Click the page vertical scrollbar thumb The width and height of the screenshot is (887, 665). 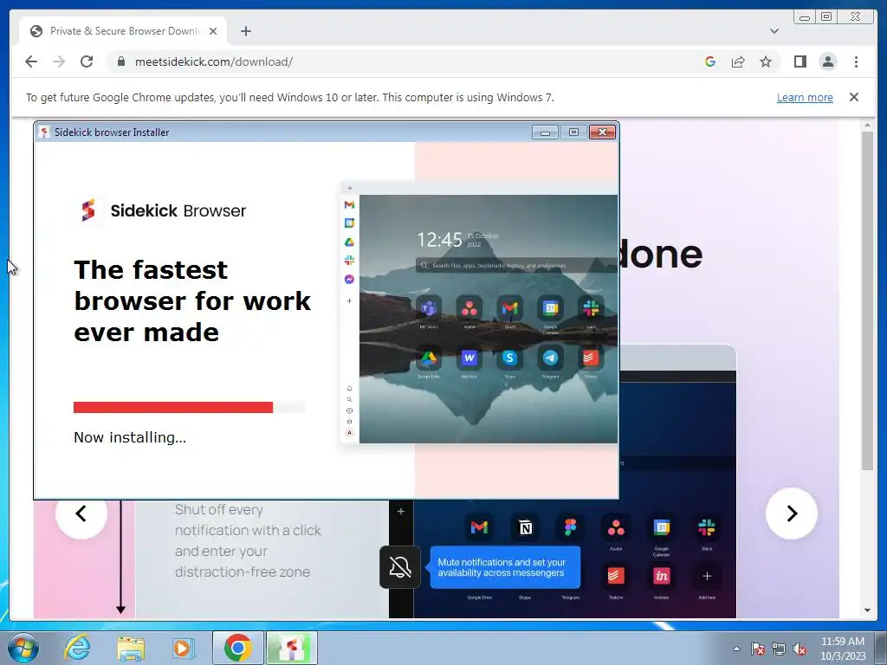click(867, 300)
